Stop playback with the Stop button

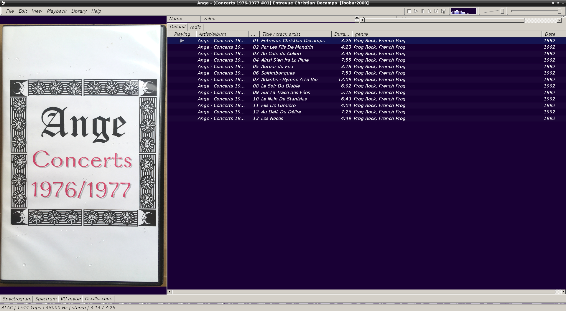click(x=409, y=11)
